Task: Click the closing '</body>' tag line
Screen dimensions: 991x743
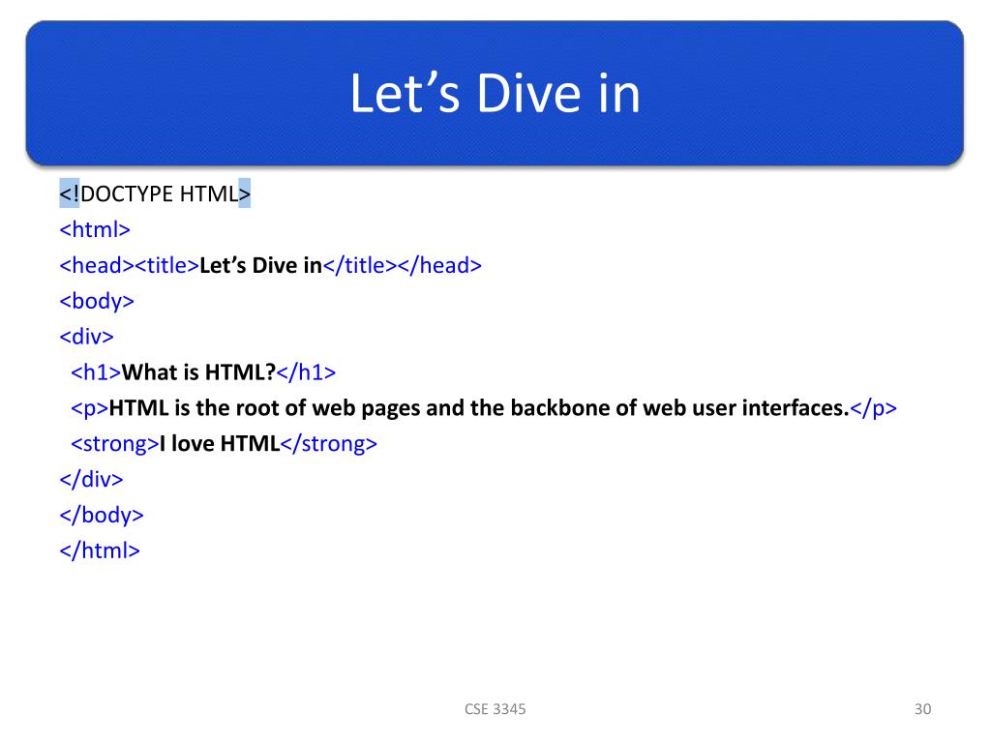Action: tap(101, 515)
